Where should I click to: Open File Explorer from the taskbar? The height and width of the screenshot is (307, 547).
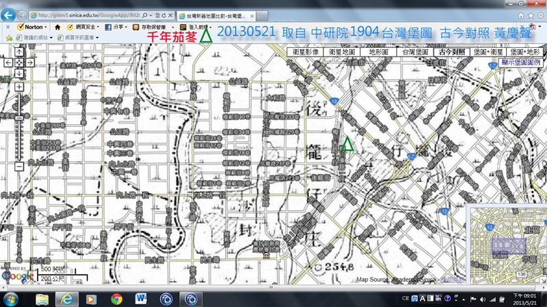42,299
